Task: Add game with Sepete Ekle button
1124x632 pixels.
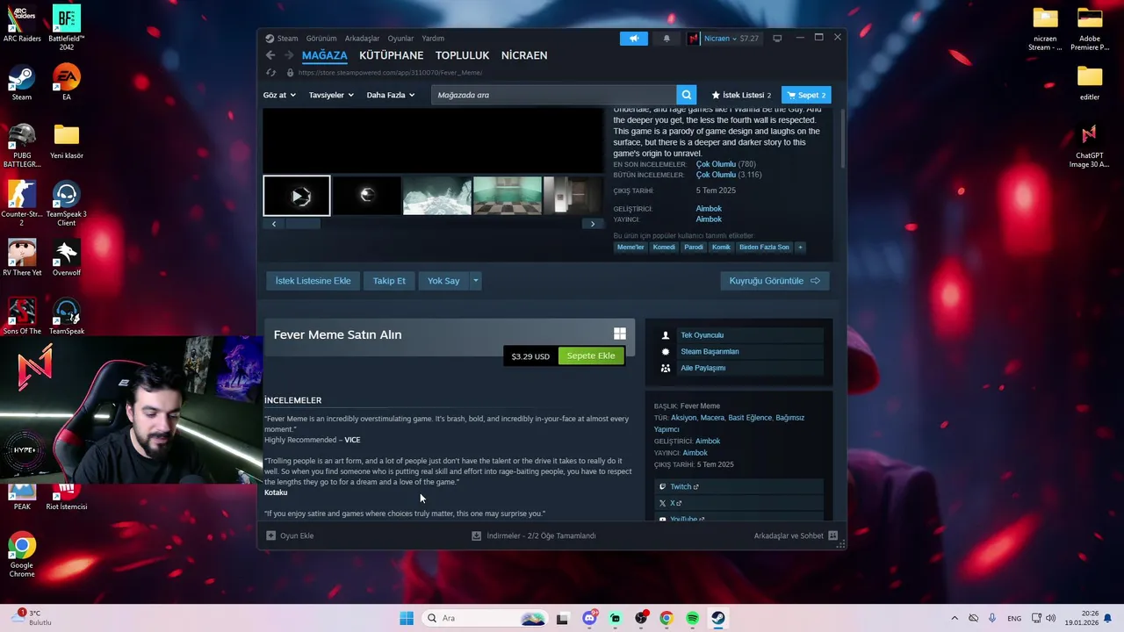Action: click(x=591, y=355)
